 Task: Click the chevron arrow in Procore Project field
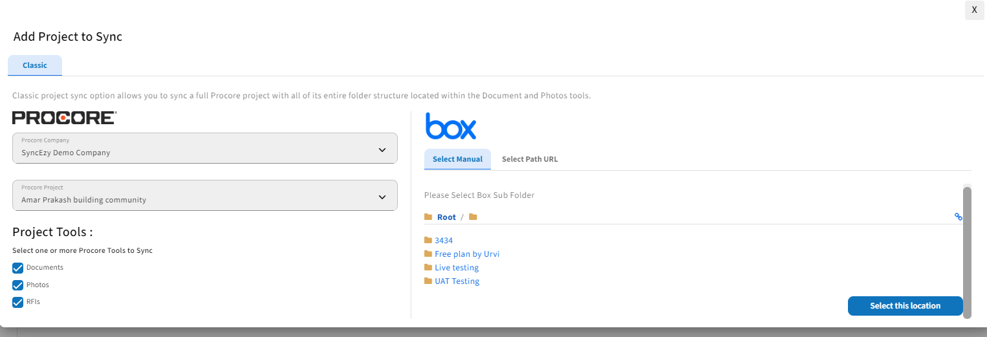click(x=382, y=197)
